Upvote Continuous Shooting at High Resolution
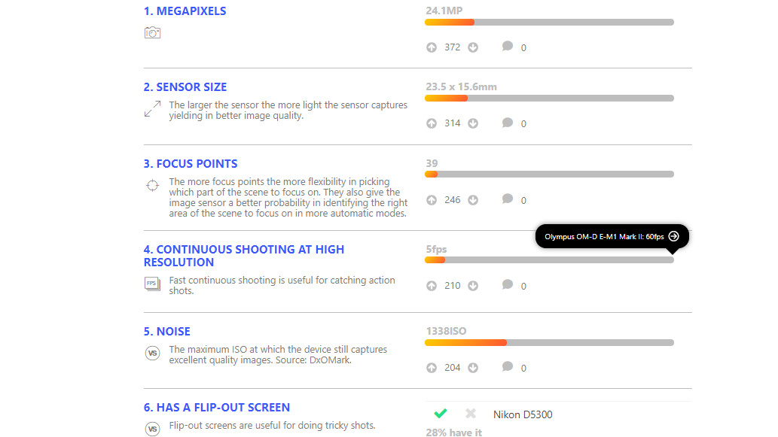778x437 pixels. [432, 286]
